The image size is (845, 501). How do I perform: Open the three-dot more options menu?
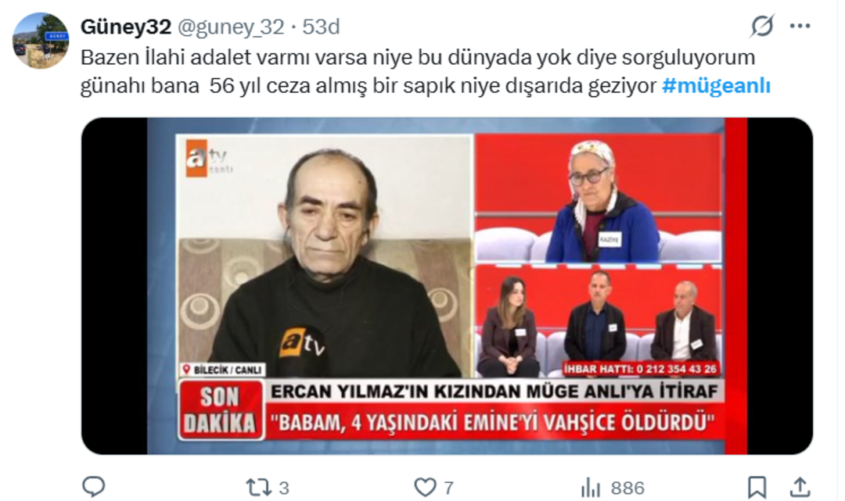click(x=800, y=26)
